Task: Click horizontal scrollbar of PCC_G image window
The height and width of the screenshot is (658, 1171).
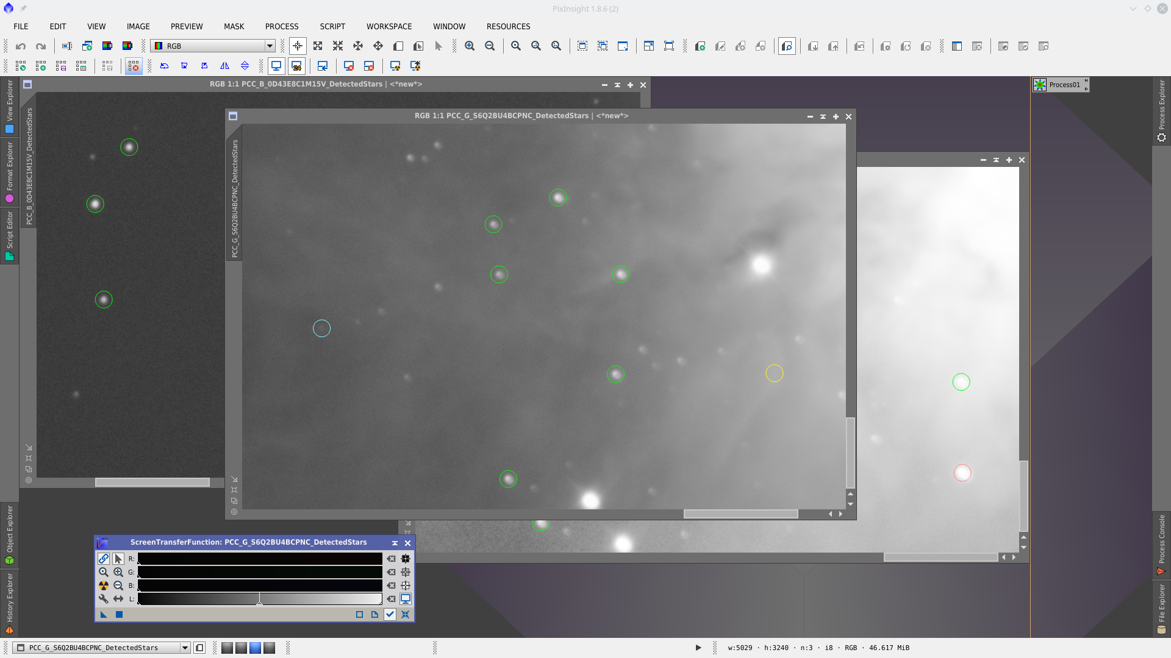Action: tap(740, 514)
